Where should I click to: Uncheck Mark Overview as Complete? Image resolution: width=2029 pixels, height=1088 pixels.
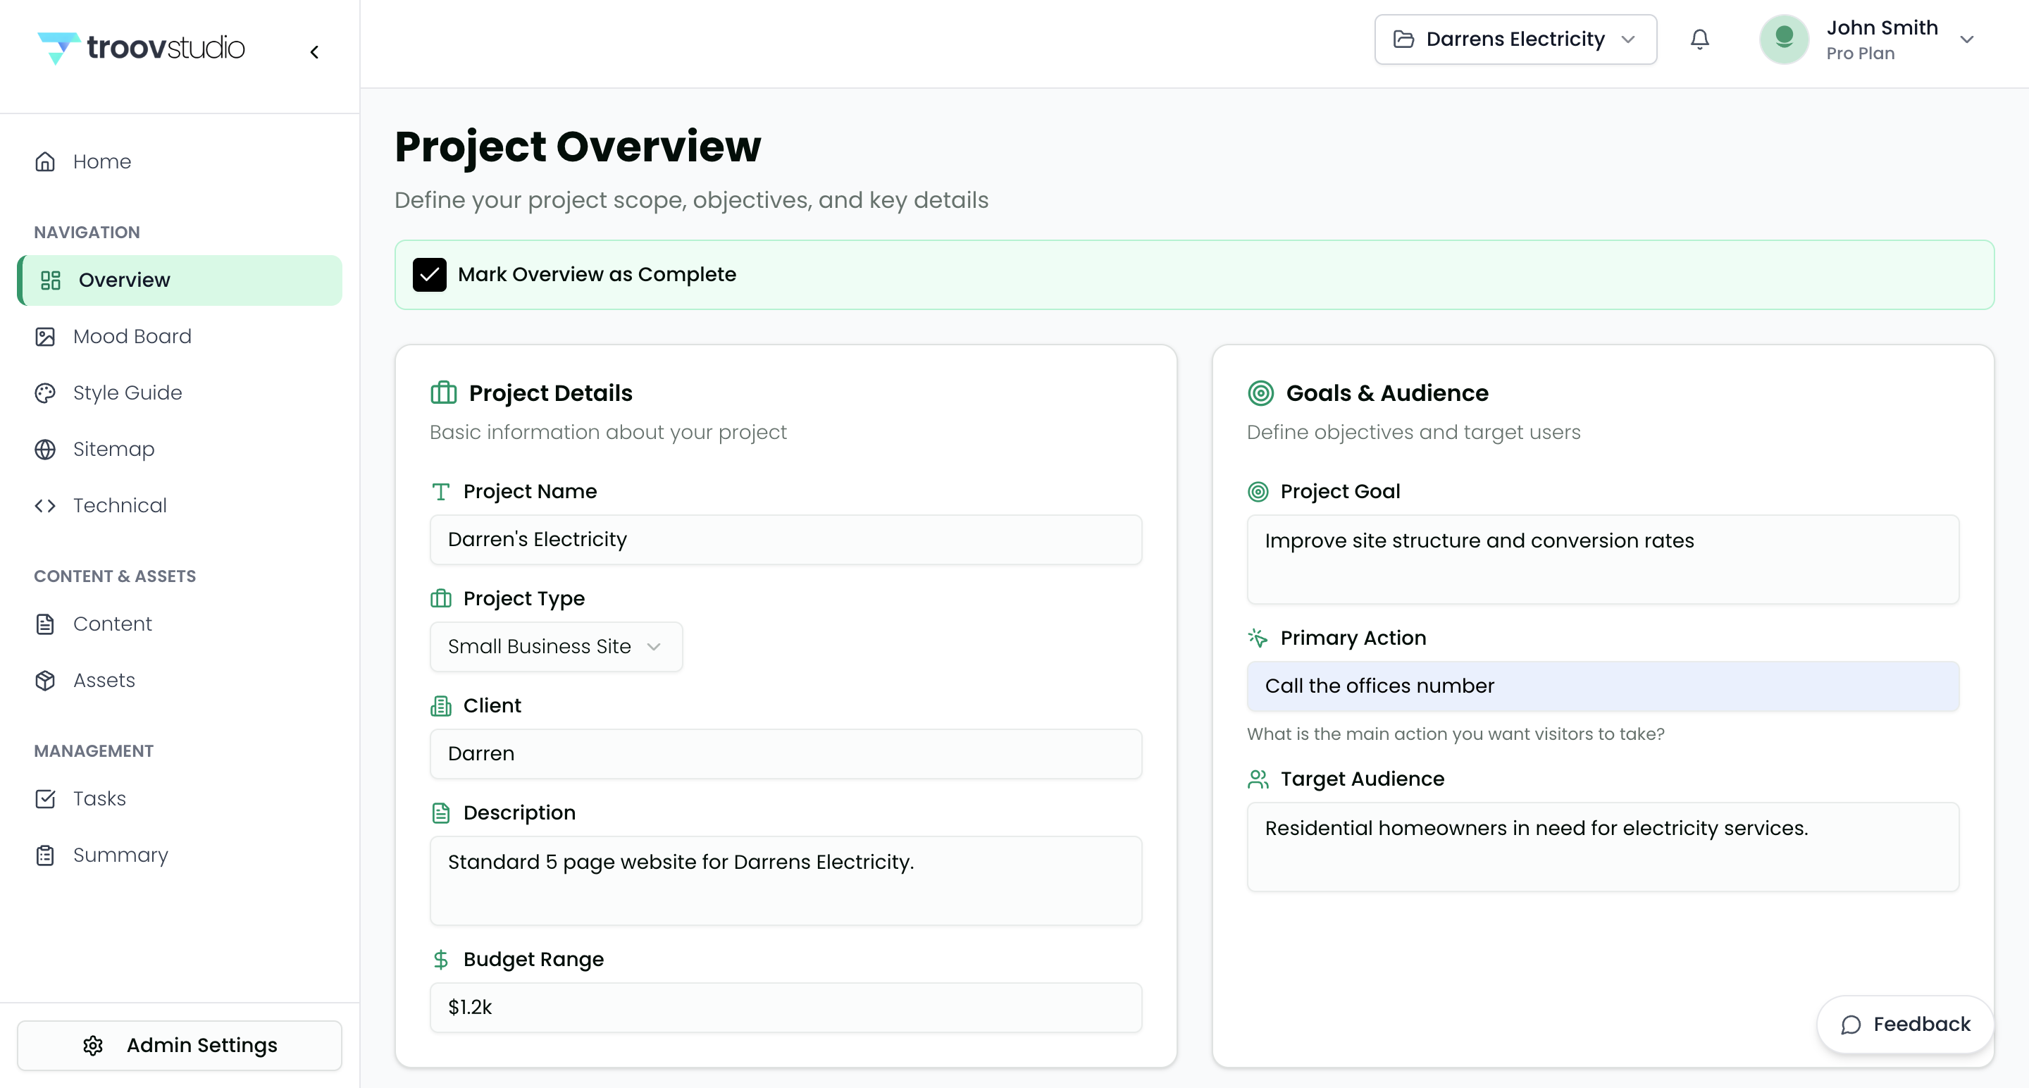[x=429, y=275]
